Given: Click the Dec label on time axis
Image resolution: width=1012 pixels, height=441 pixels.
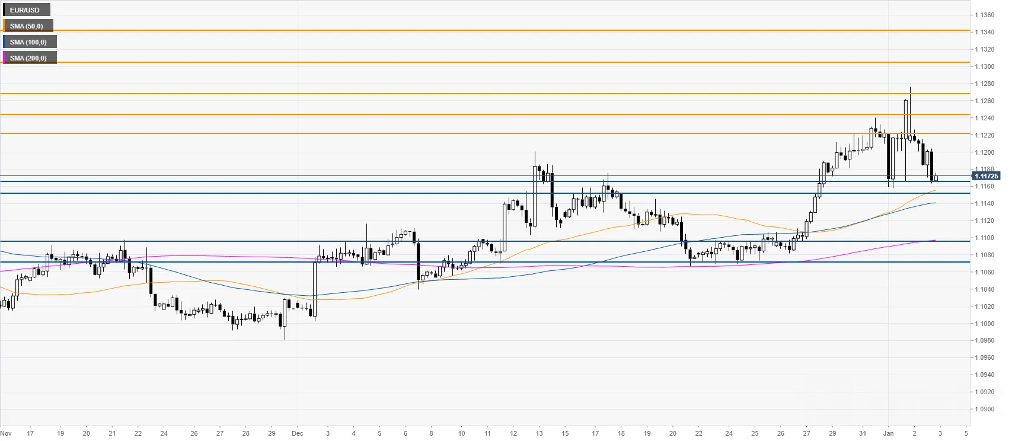Looking at the screenshot, I should pos(298,433).
